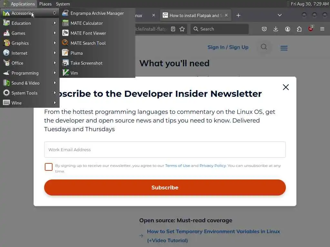Viewport: 330px width, 247px height.
Task: Click the Wine category icon
Action: point(6,103)
